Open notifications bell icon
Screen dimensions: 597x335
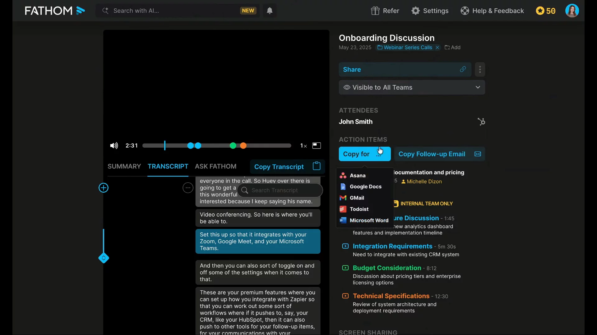tap(270, 11)
